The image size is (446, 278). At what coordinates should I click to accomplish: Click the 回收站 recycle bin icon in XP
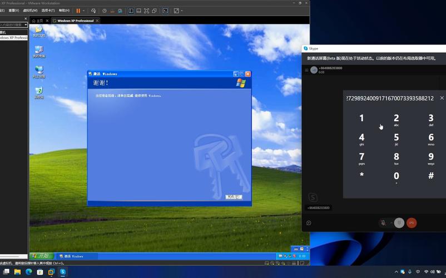[x=39, y=93]
